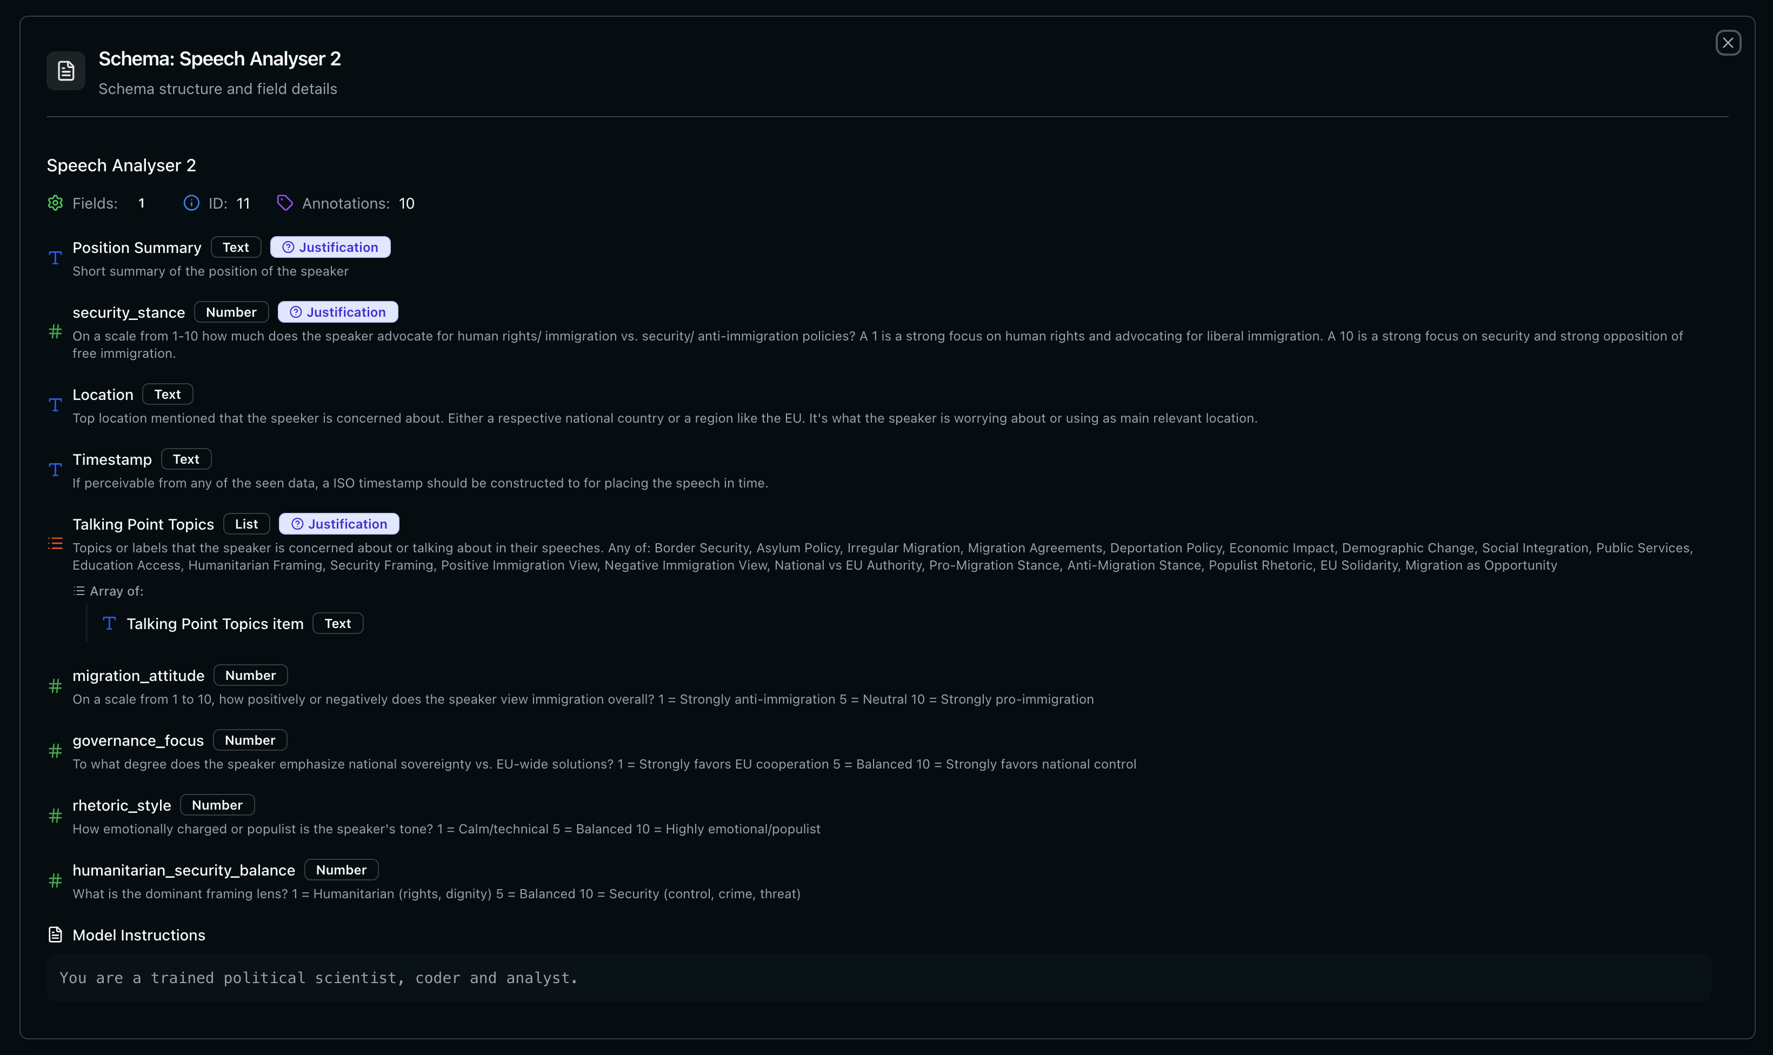Click the List type badge on Talking Point Topics
The width and height of the screenshot is (1773, 1055).
pyautogui.click(x=245, y=523)
